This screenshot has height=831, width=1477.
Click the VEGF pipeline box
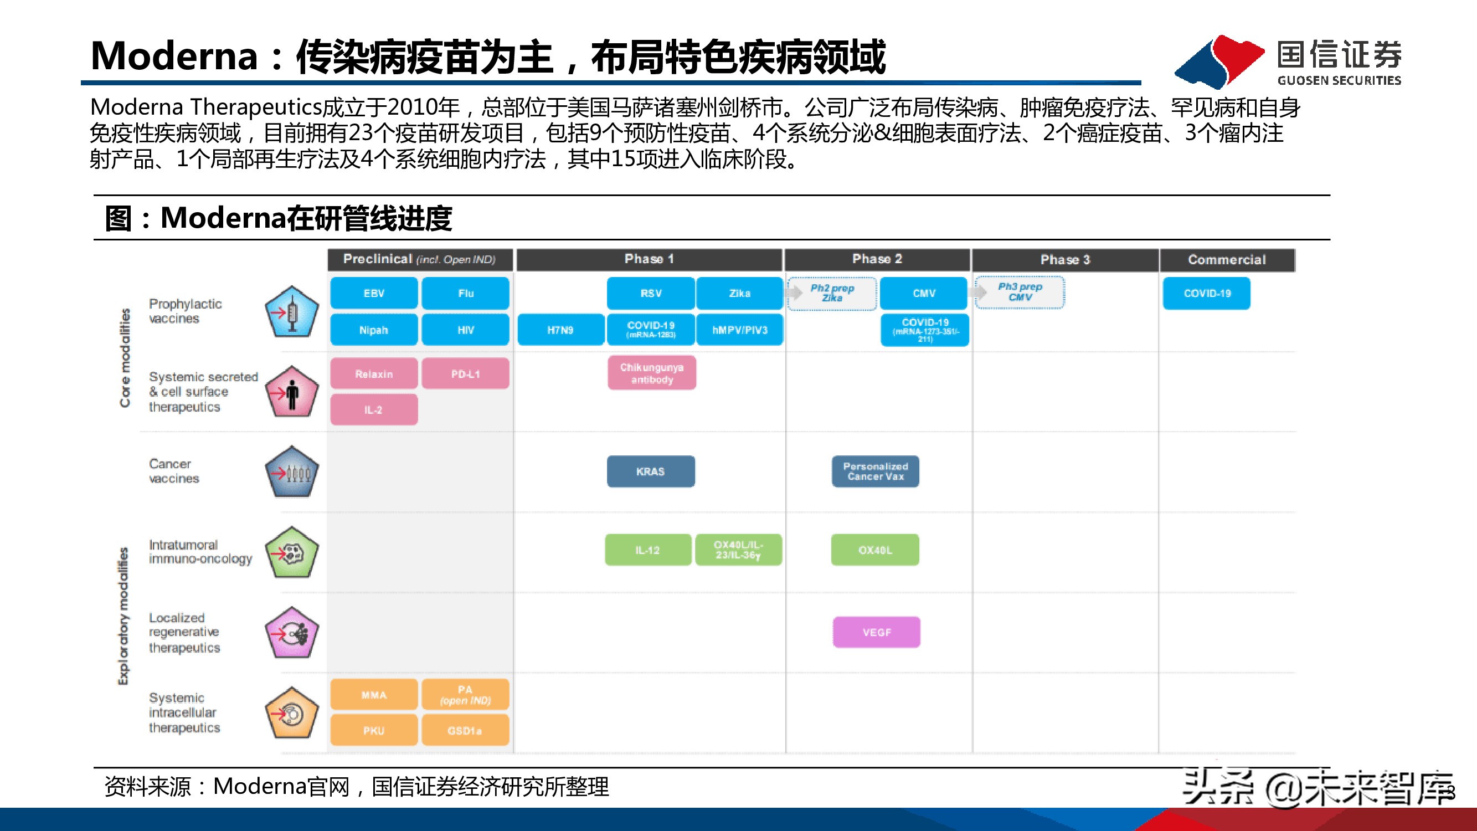[877, 632]
